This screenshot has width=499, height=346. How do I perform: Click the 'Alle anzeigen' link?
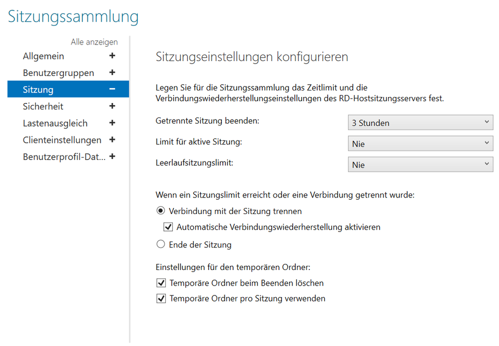[94, 42]
